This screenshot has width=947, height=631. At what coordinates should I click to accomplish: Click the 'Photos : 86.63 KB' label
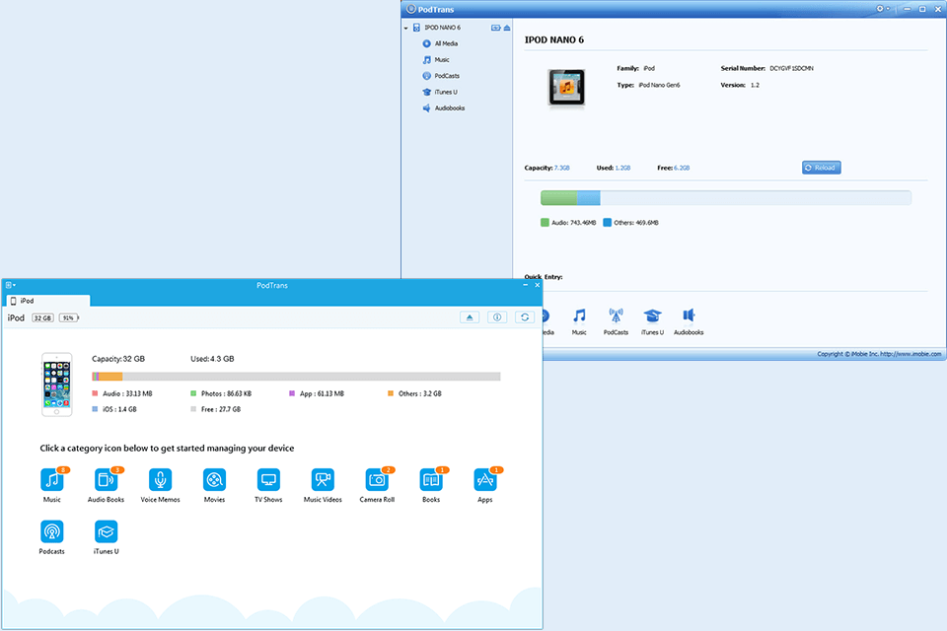pyautogui.click(x=226, y=393)
